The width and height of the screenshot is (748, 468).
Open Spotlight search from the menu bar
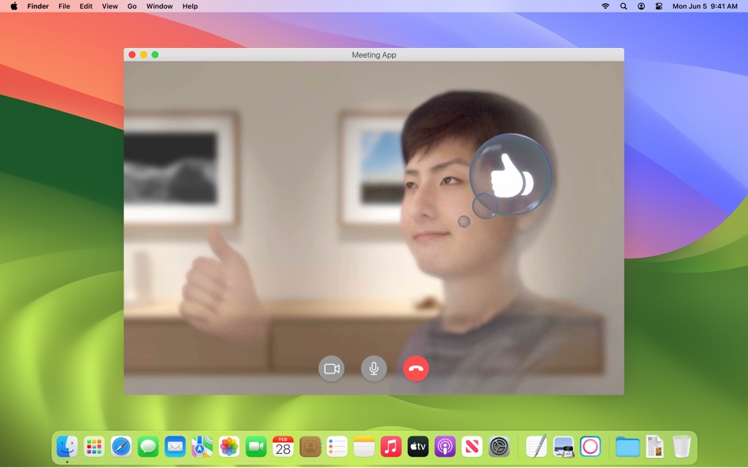(x=623, y=6)
